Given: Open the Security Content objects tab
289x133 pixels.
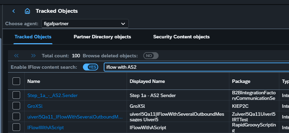Looking at the screenshot, I should tap(181, 37).
